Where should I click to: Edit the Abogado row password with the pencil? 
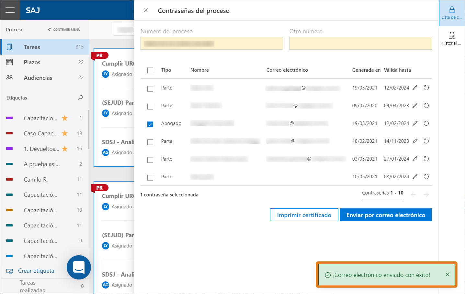tap(415, 123)
